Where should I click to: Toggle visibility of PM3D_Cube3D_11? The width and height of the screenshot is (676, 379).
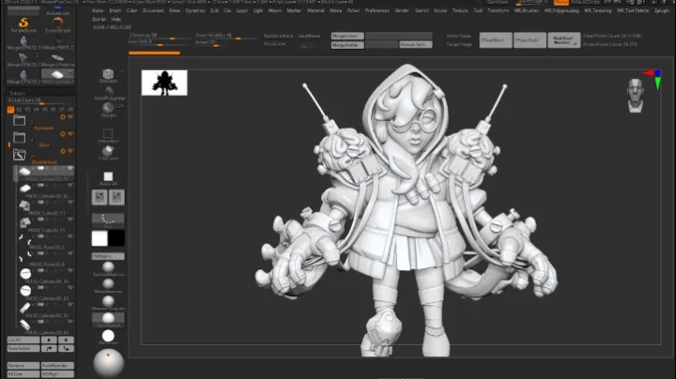click(70, 203)
